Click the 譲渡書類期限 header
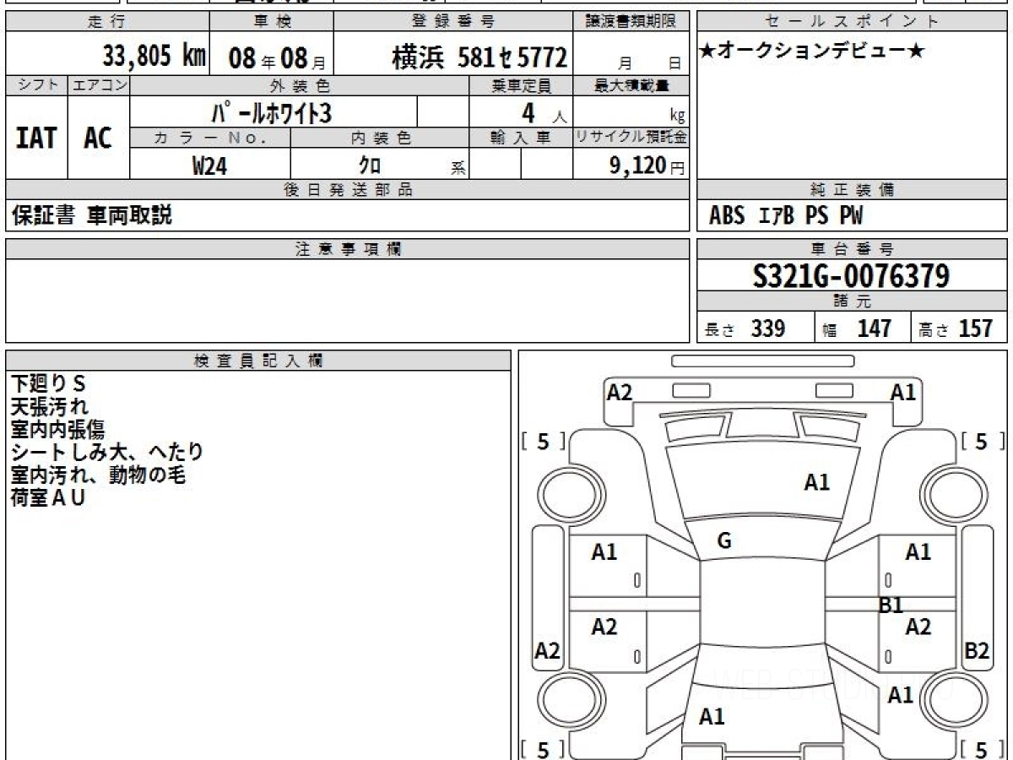1013x760 pixels. (631, 22)
